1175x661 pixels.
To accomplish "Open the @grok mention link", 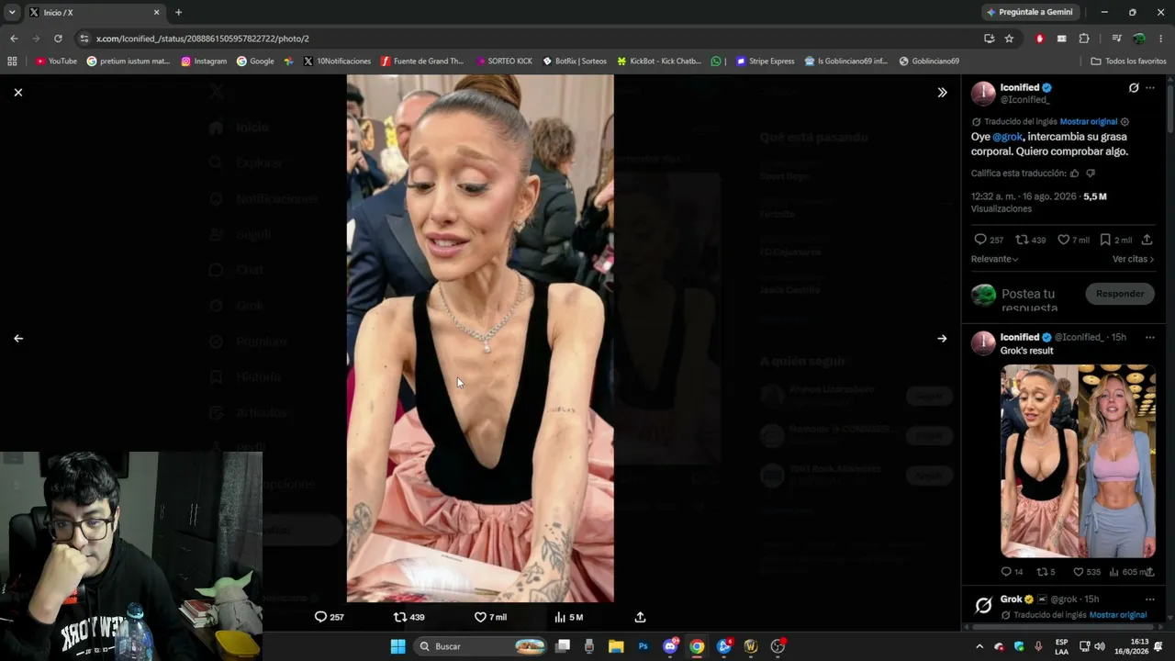I will coord(1007,136).
